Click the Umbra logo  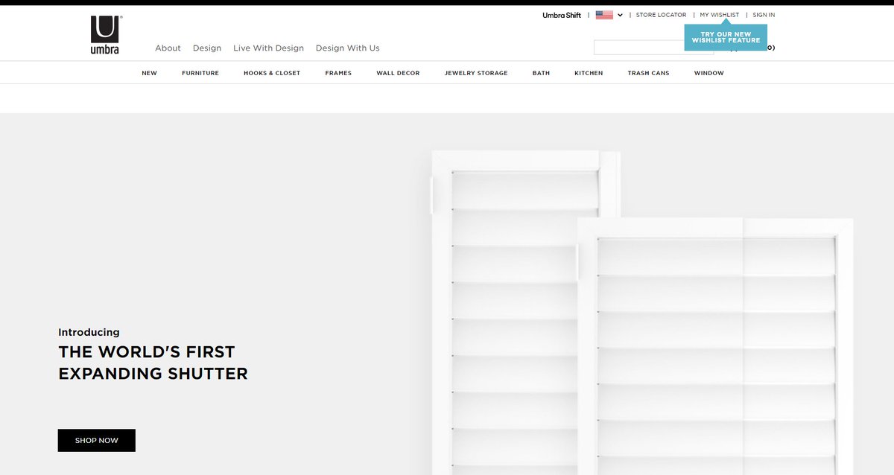[x=105, y=35]
